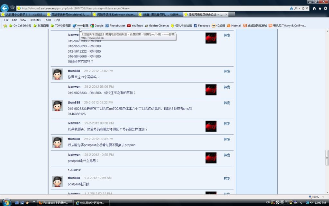Click 转发 link beside the 09:22 PM message
The width and height of the screenshot is (329, 206).
[227, 103]
